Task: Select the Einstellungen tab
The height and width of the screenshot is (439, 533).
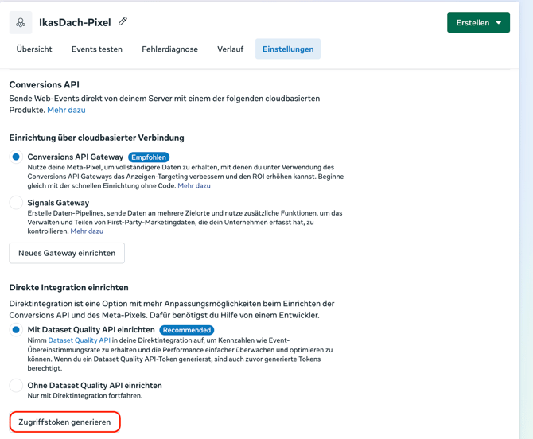Action: coord(288,49)
